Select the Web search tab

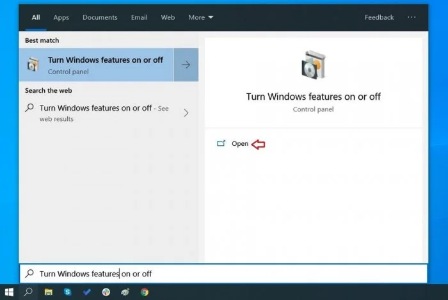pos(168,17)
